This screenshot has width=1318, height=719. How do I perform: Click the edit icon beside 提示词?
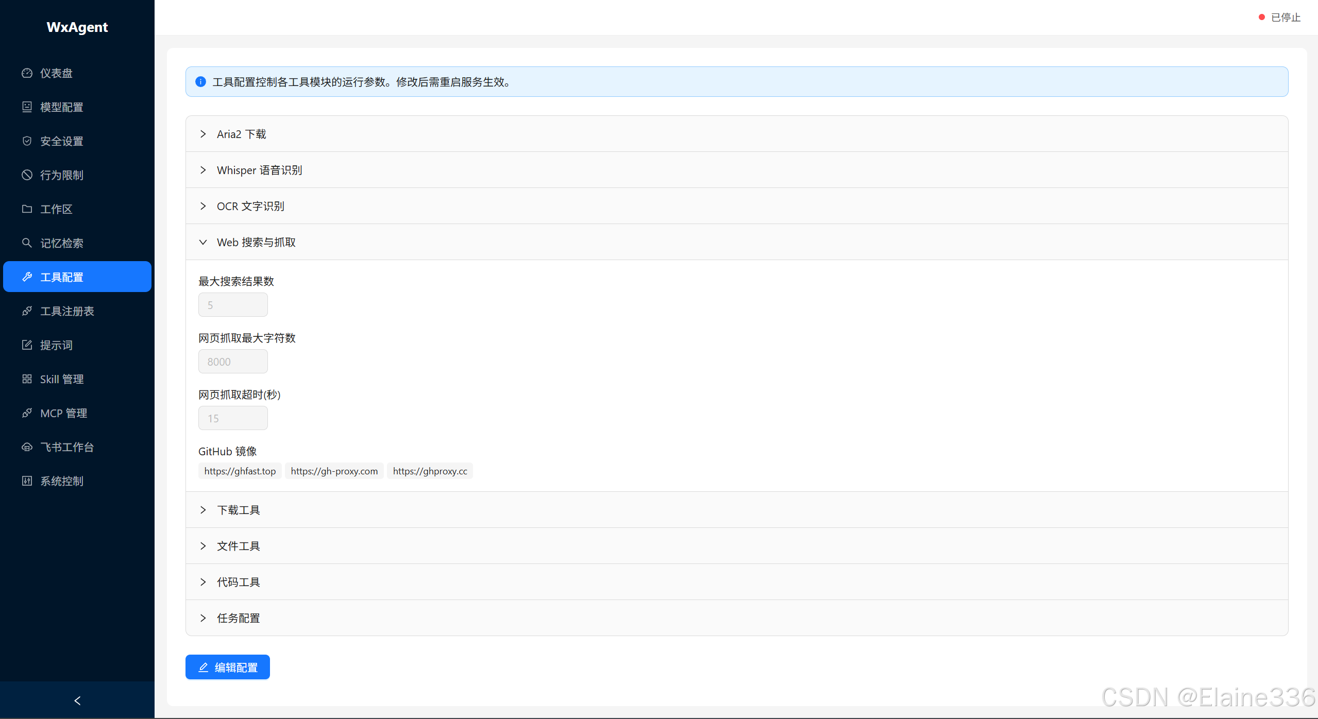[x=27, y=345]
